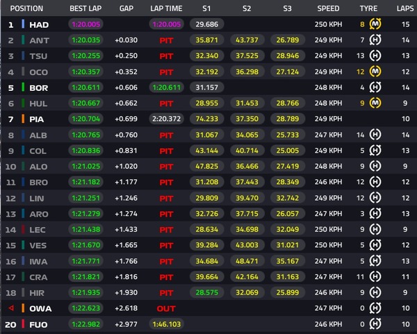
Task: Click the PIT status for TSU
Action: 166,56
